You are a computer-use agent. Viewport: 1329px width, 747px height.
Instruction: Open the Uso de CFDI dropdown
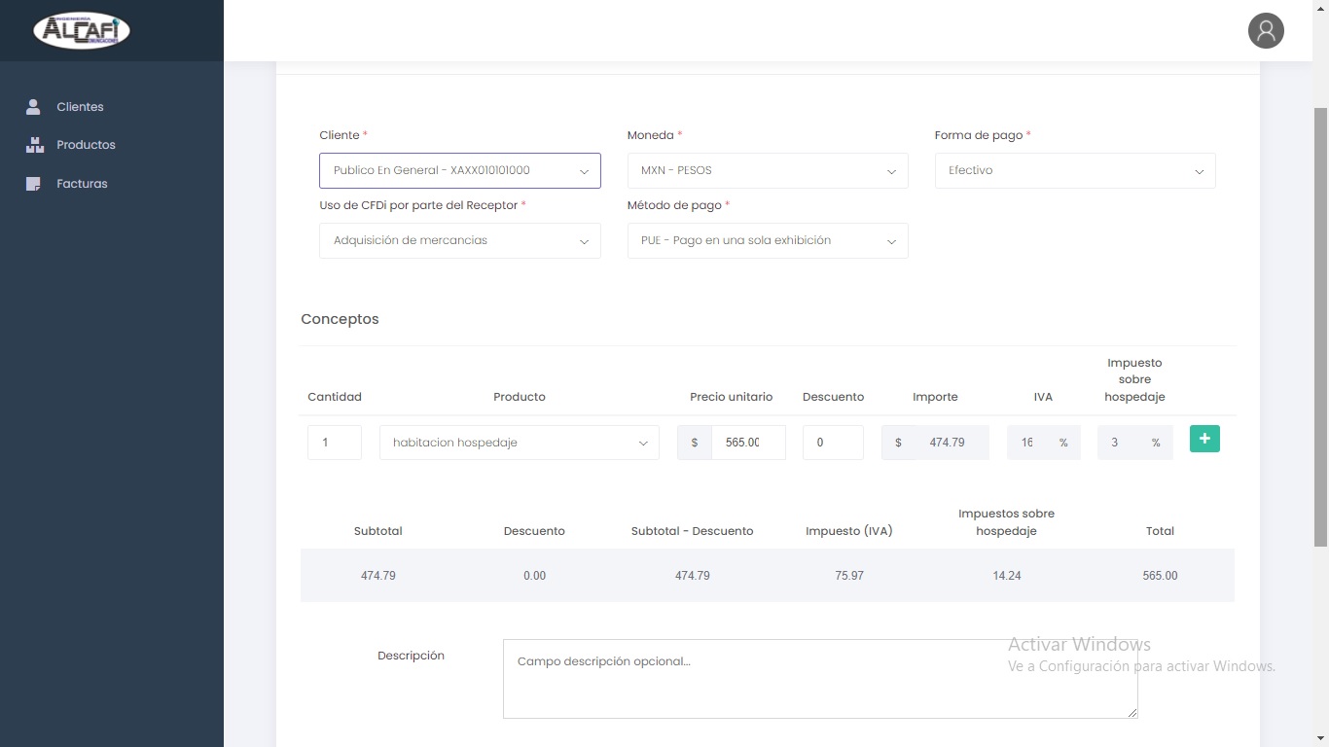point(459,241)
